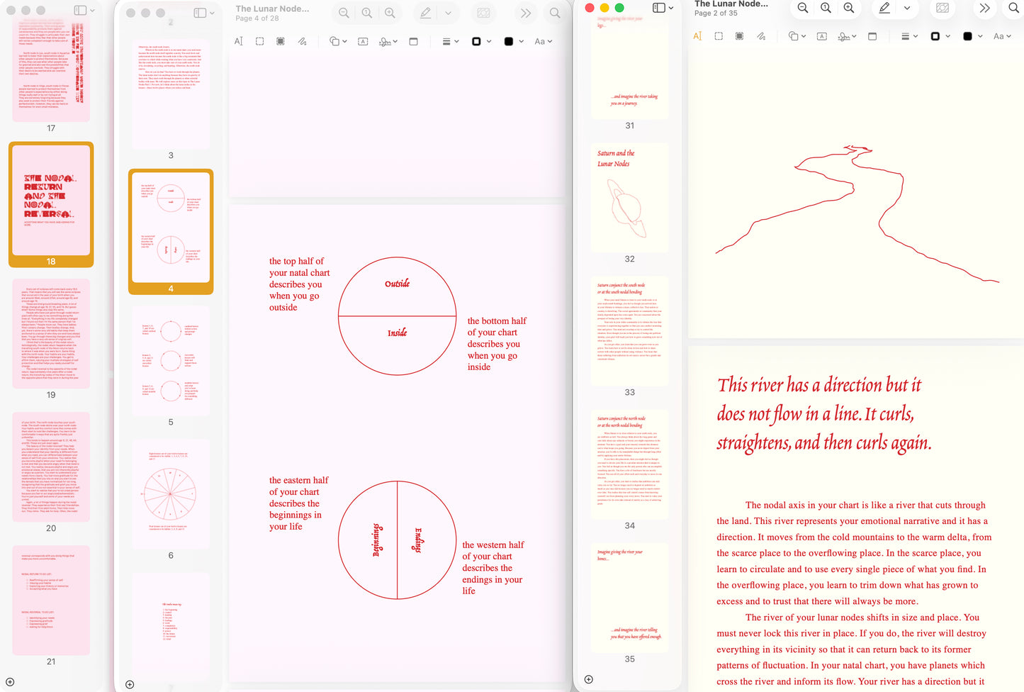Toggle the highlighted Text Selection tool in Page 2 of 35 window
This screenshot has width=1024, height=692.
[697, 36]
